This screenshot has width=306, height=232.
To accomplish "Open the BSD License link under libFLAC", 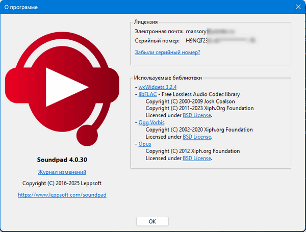I will [197, 115].
